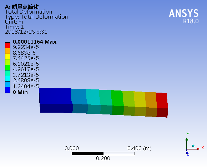Click the cyan legend color band

coord(7,79)
